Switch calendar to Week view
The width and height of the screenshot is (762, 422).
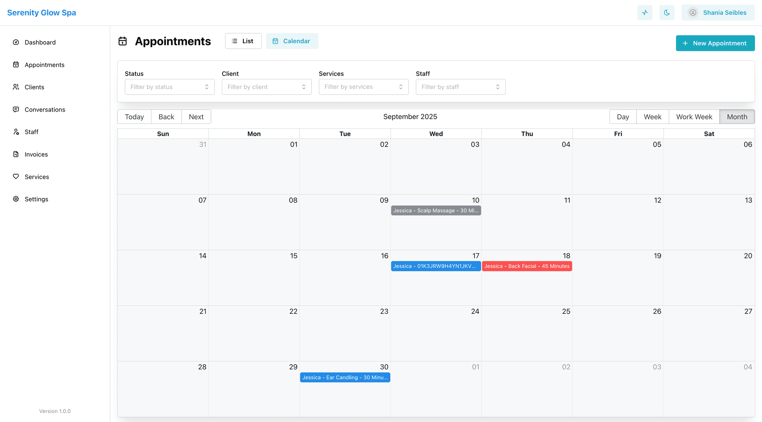652,117
